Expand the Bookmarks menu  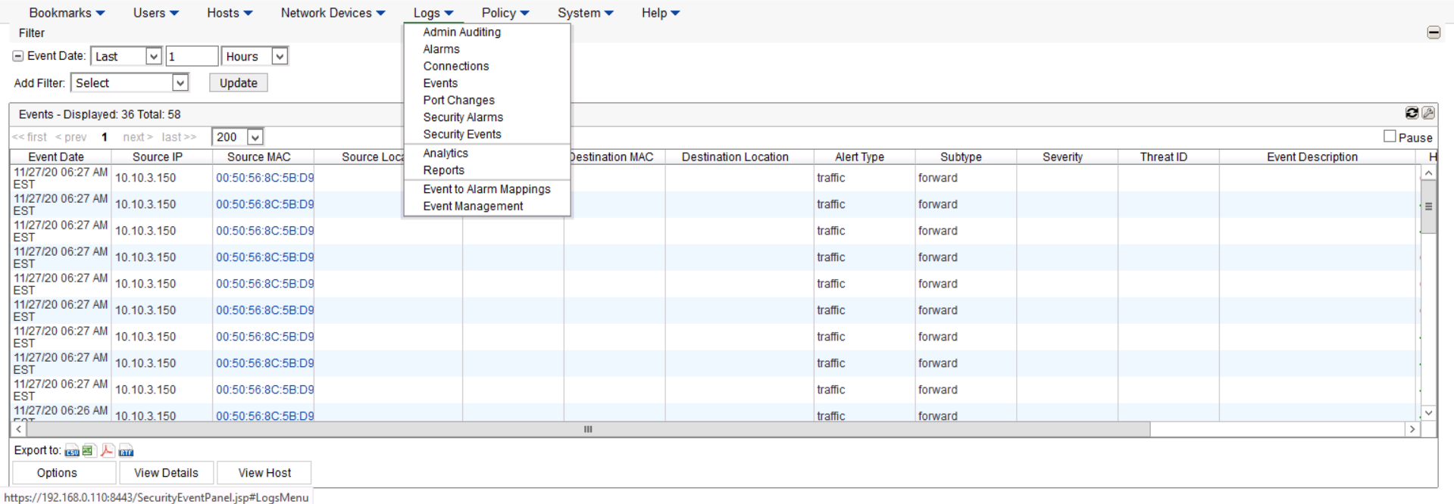67,13
